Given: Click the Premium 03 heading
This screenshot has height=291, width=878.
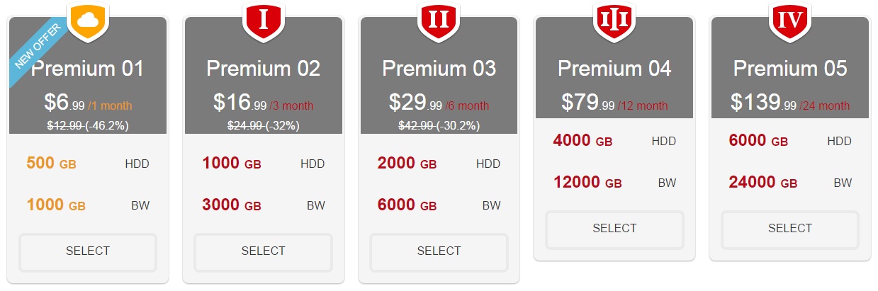Looking at the screenshot, I should point(439,69).
